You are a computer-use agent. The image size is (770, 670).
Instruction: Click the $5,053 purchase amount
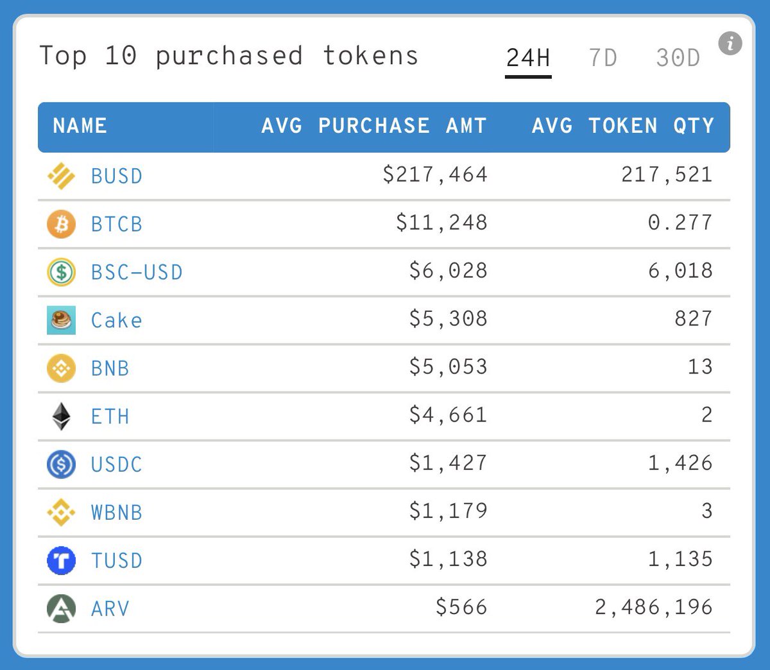coord(448,367)
